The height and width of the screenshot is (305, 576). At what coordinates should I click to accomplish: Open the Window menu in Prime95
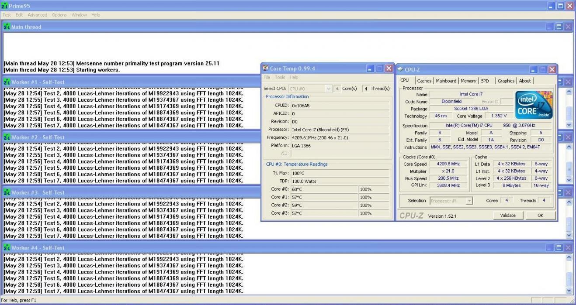pos(79,15)
